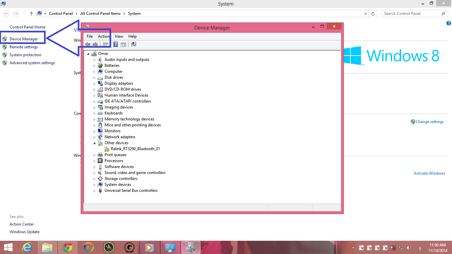Expand the Display adapters category
Viewport: 452px width, 254px height.
pos(94,84)
